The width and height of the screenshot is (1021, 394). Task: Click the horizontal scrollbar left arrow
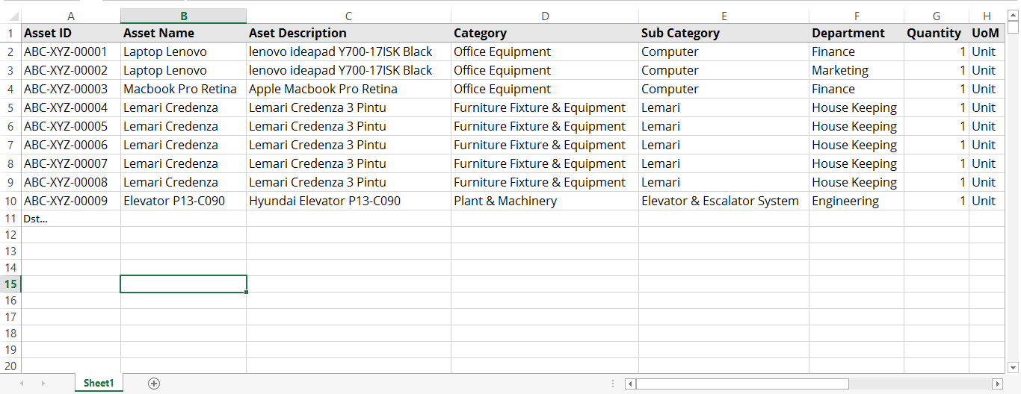(630, 384)
